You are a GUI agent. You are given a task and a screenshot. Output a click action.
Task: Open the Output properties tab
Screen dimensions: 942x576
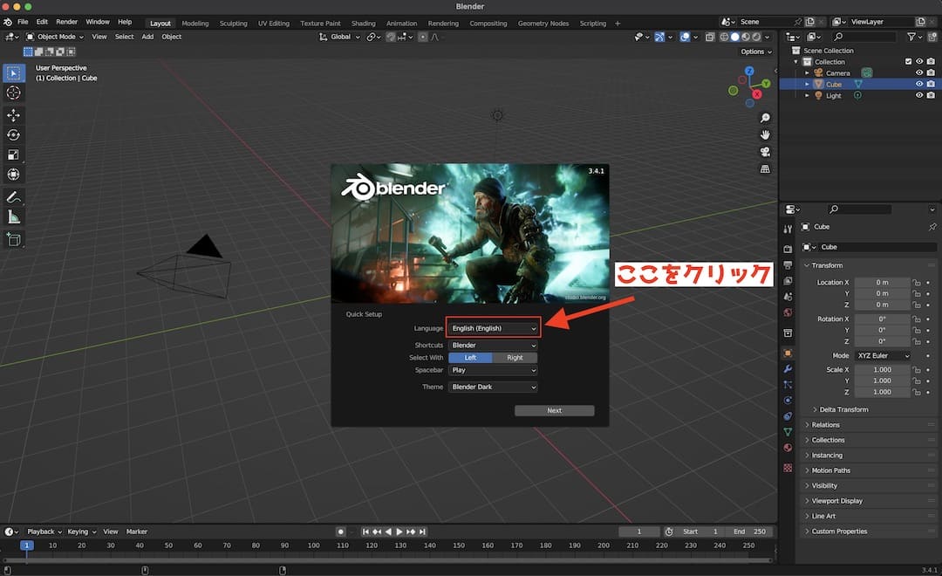(x=788, y=264)
